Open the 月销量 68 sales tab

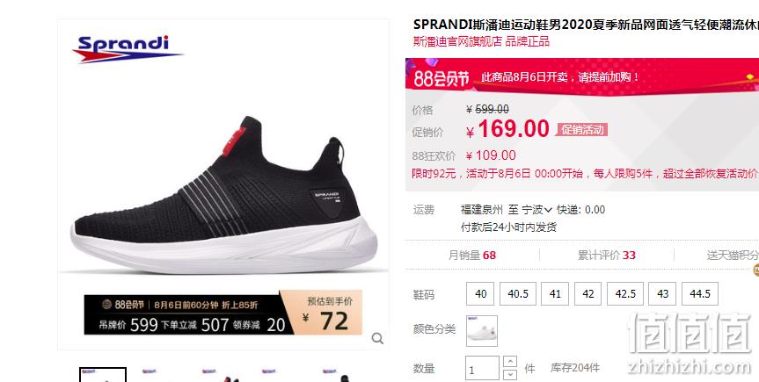pos(472,256)
